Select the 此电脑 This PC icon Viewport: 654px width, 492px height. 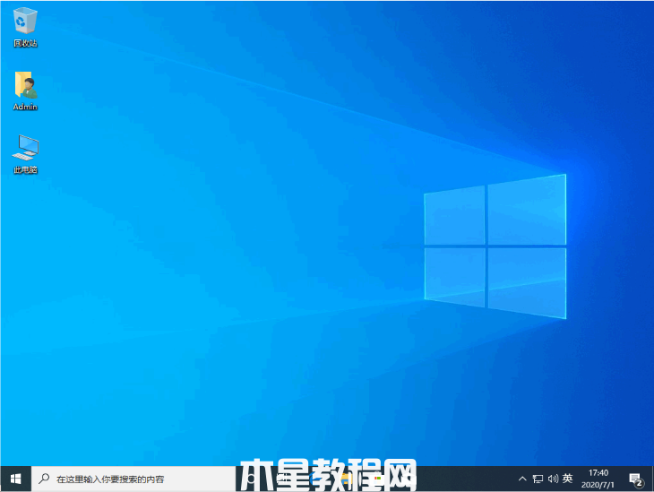coord(25,154)
